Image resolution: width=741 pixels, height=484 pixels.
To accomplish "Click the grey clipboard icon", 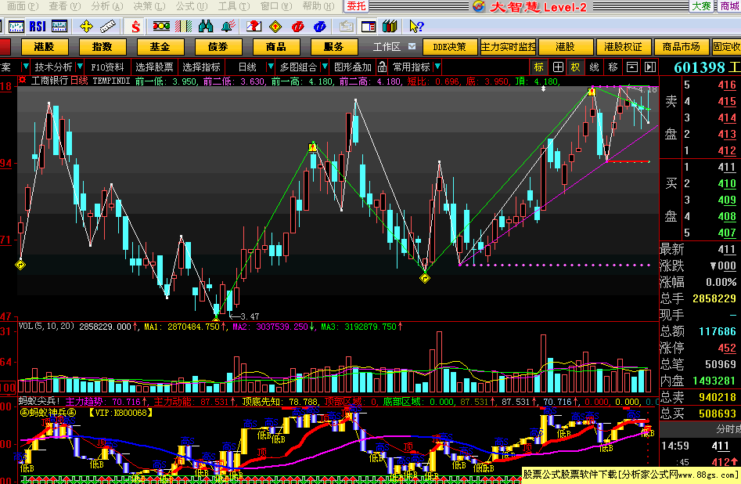I will (347, 27).
